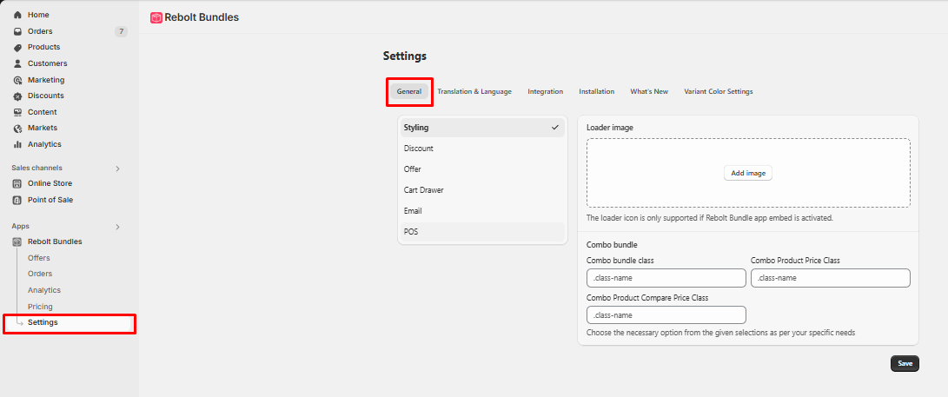Click the Point of Sale icon
The image size is (948, 397).
pos(17,200)
